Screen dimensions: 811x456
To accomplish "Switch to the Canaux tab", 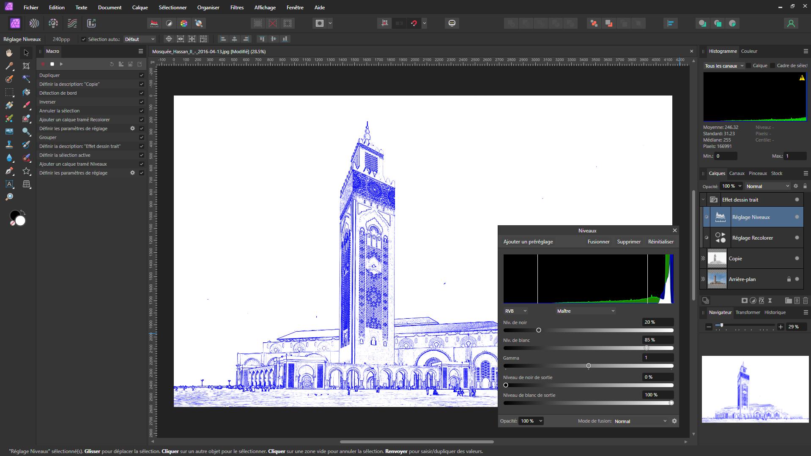I will 737,173.
